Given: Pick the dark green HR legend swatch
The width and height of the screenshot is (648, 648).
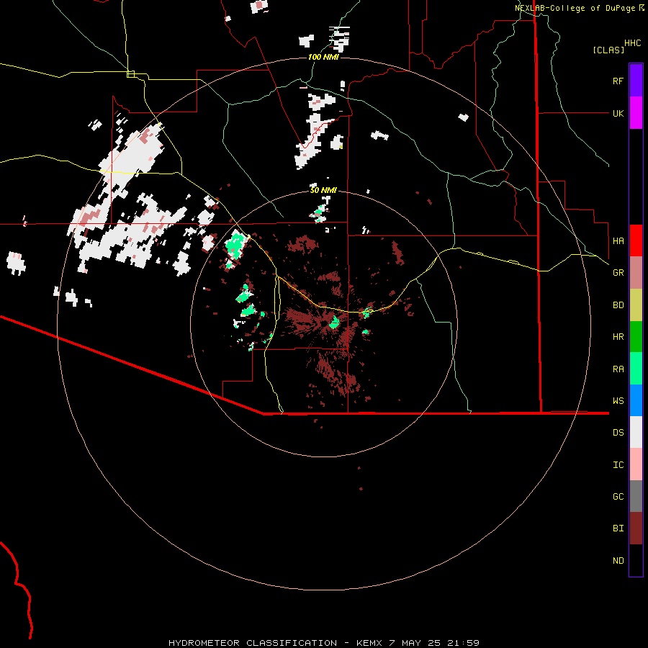Looking at the screenshot, I should coord(636,337).
